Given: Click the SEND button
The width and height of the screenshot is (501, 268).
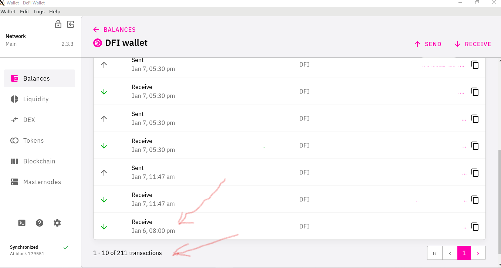Looking at the screenshot, I should [428, 44].
